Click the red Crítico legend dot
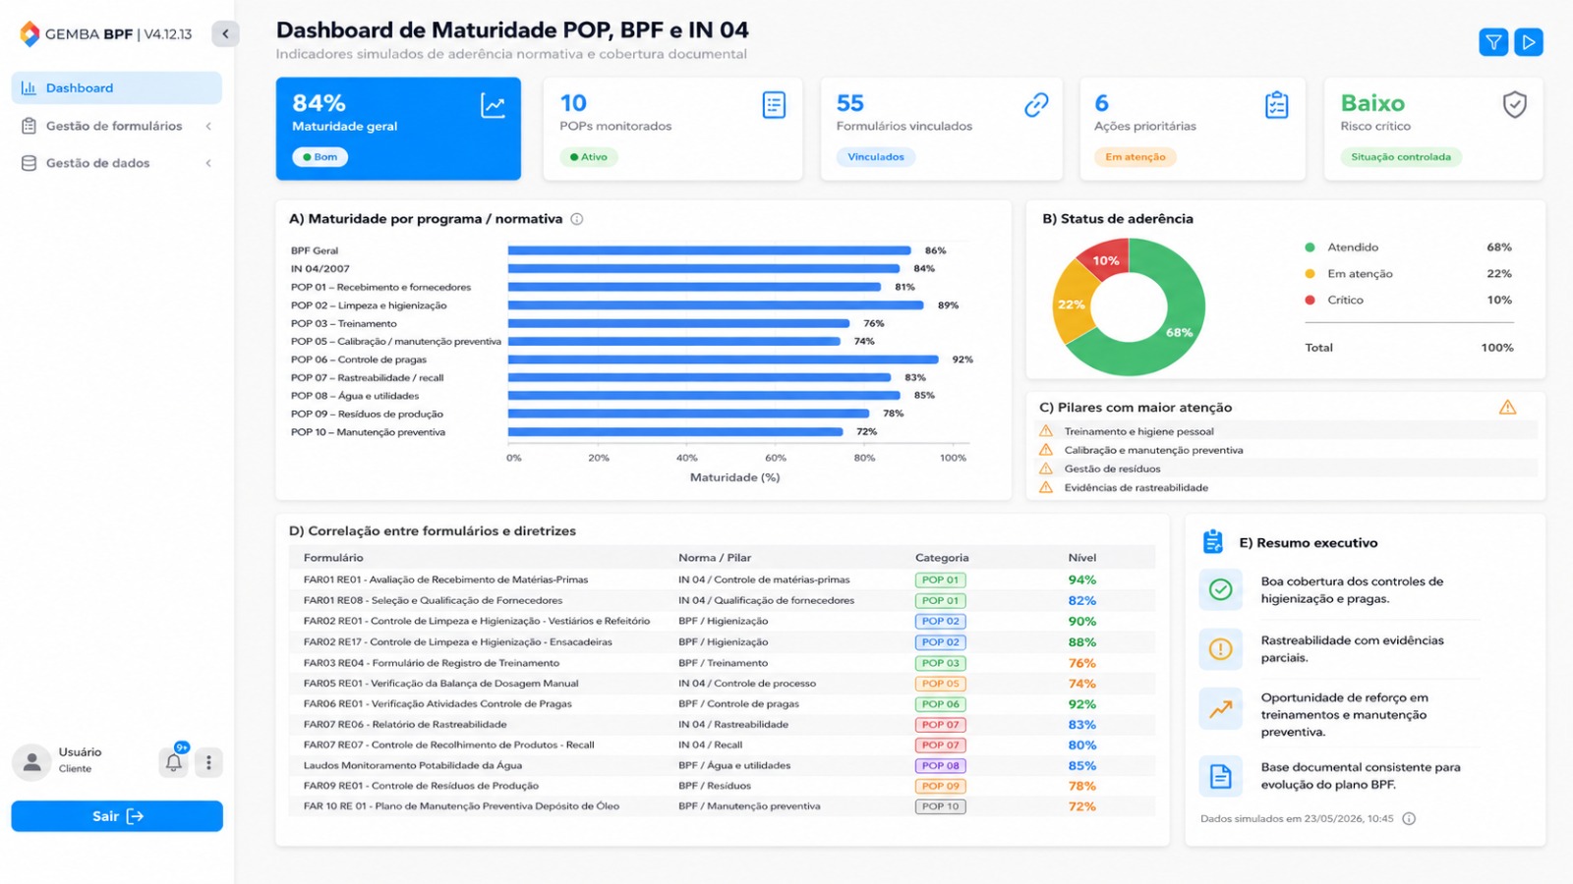This screenshot has height=884, width=1573. [1310, 301]
